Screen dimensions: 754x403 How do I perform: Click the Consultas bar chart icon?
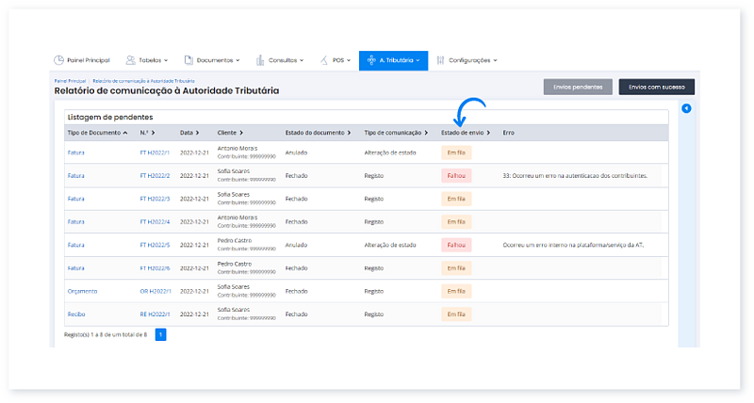260,60
